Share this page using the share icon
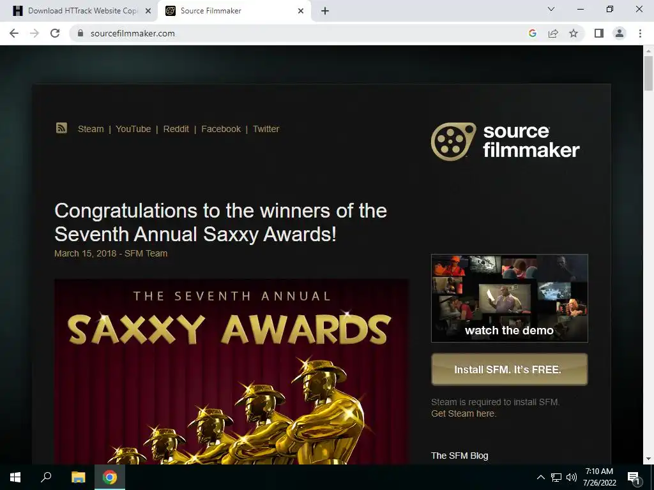Image resolution: width=654 pixels, height=490 pixels. pos(553,33)
